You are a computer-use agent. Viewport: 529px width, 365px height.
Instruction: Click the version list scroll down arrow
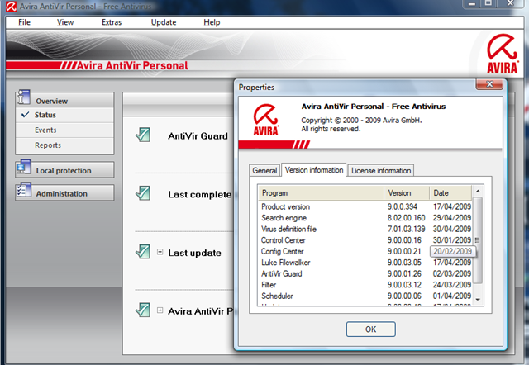(x=478, y=299)
